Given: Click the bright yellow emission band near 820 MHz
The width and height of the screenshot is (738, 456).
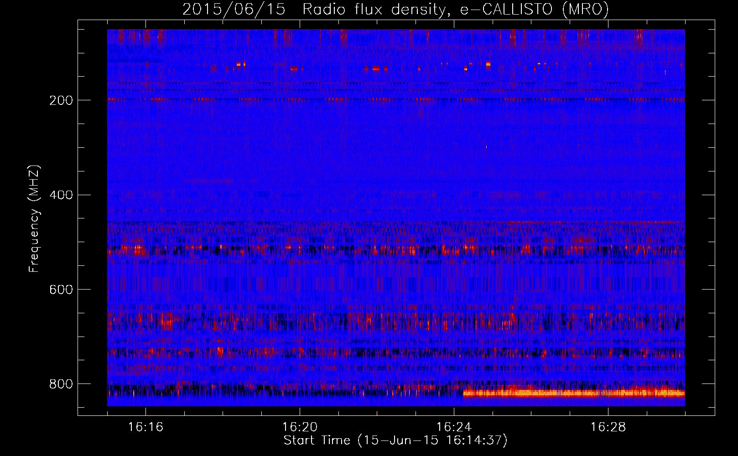Looking at the screenshot, I should click(x=574, y=393).
